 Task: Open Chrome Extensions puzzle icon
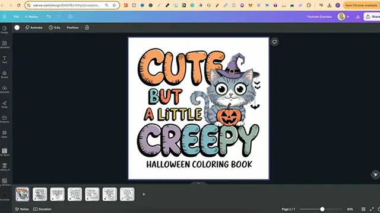pos(309,5)
